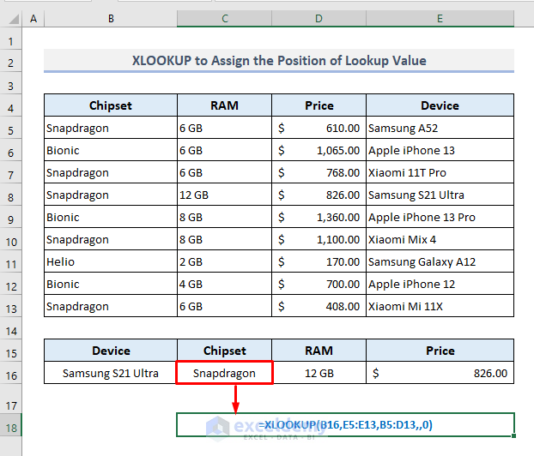
Task: Select column D header
Action: click(x=319, y=18)
